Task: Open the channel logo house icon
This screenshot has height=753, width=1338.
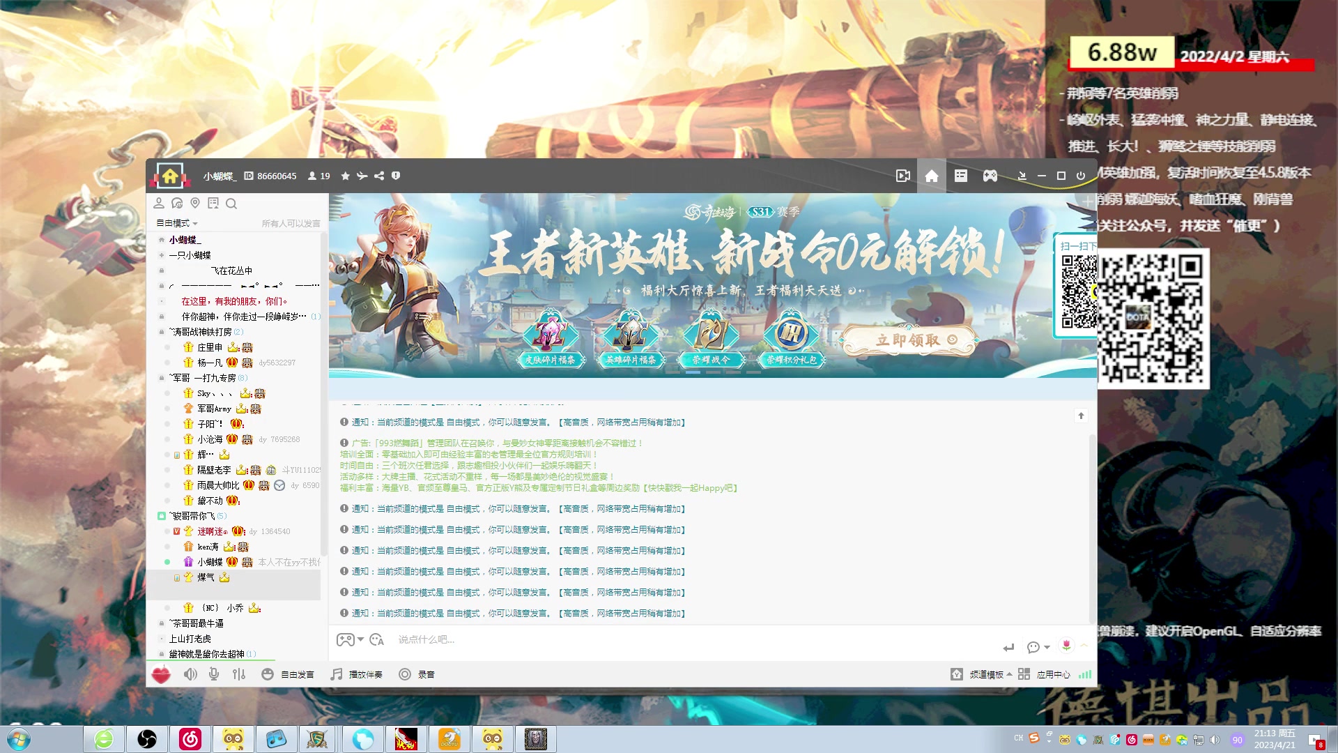Action: (x=170, y=176)
